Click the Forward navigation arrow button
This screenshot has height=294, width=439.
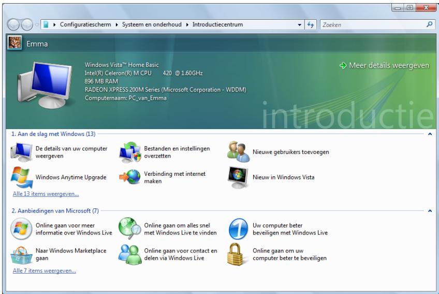(x=27, y=25)
